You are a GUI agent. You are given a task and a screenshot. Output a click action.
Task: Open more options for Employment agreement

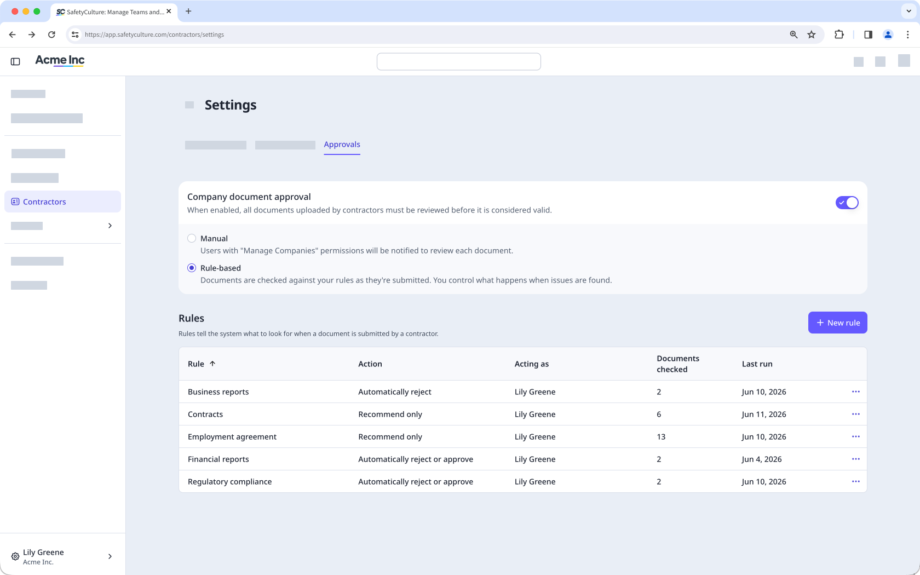coord(856,436)
